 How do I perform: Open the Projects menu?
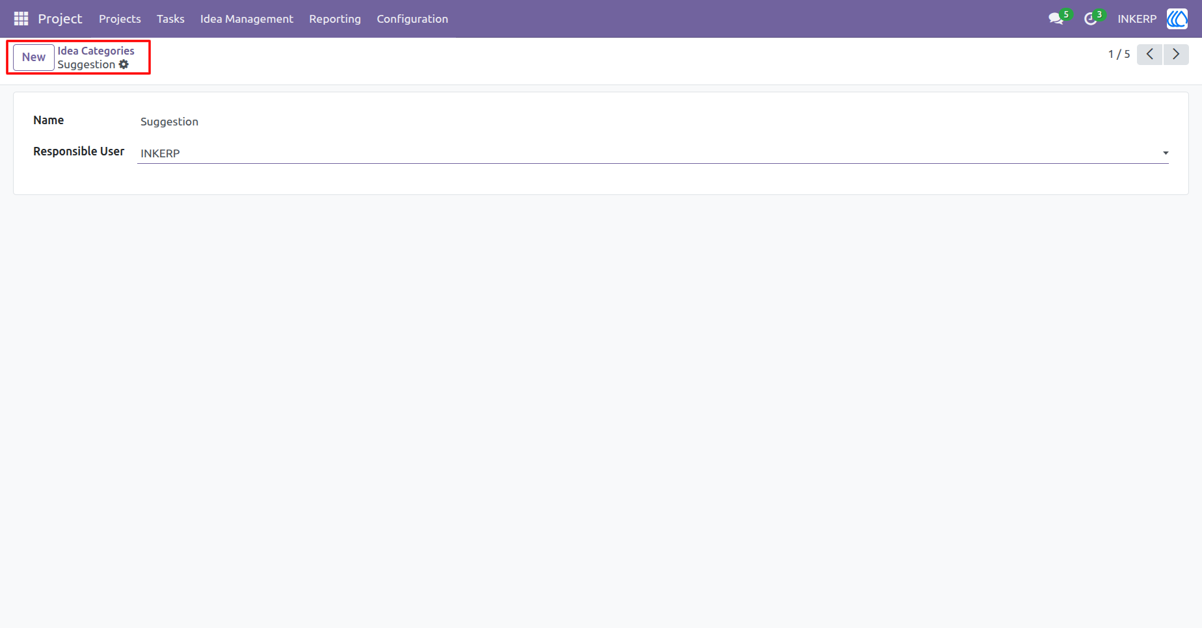[120, 19]
